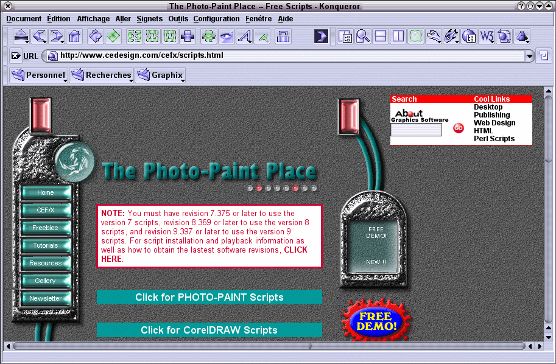Open the Signets menu
The image size is (556, 364).
[150, 19]
